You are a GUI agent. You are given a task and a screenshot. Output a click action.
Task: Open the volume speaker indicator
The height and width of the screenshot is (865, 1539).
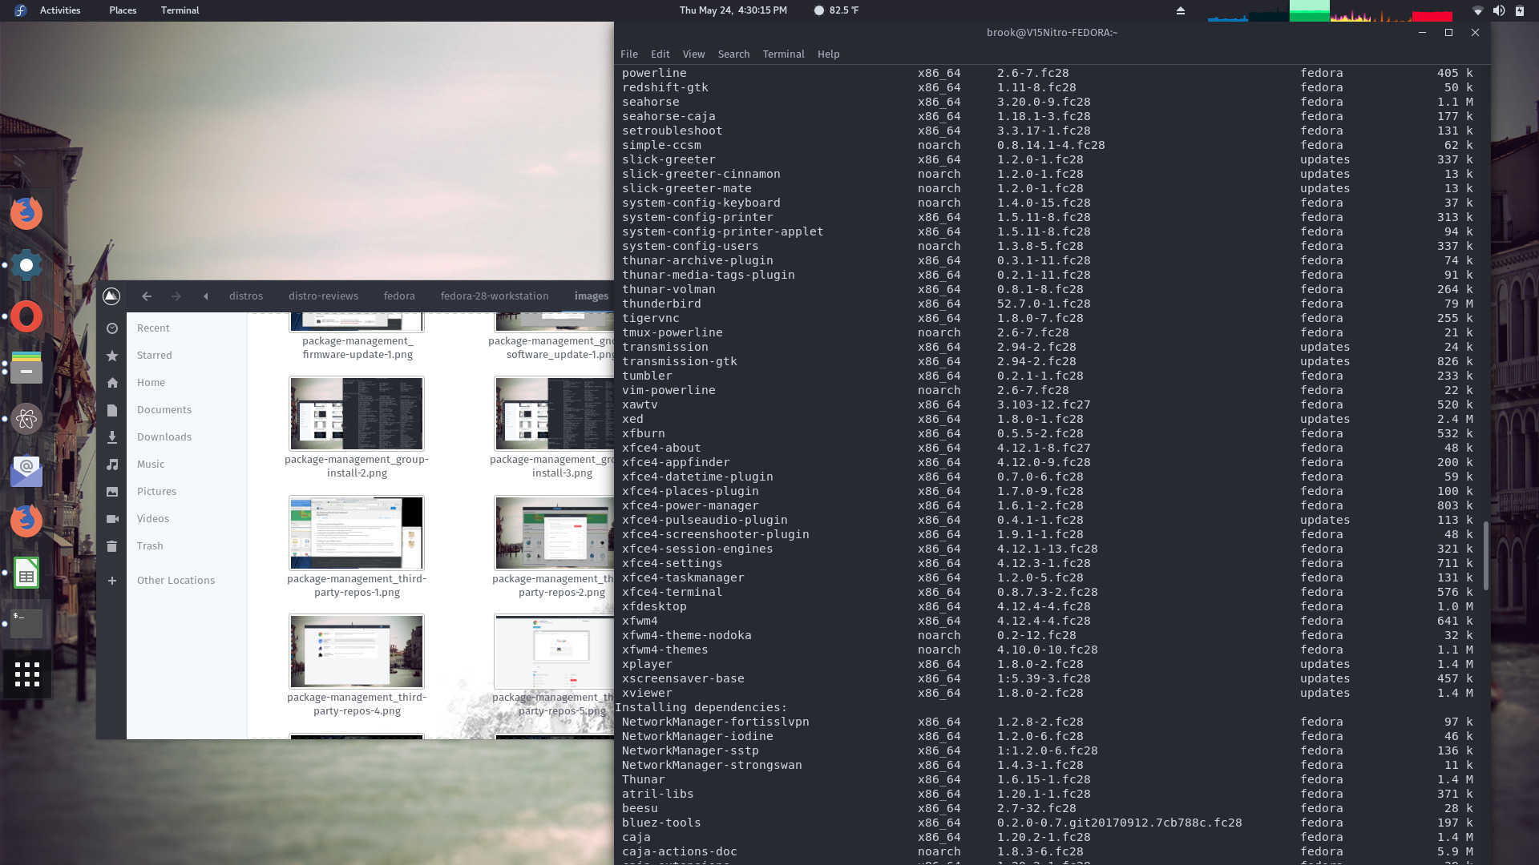(x=1498, y=10)
